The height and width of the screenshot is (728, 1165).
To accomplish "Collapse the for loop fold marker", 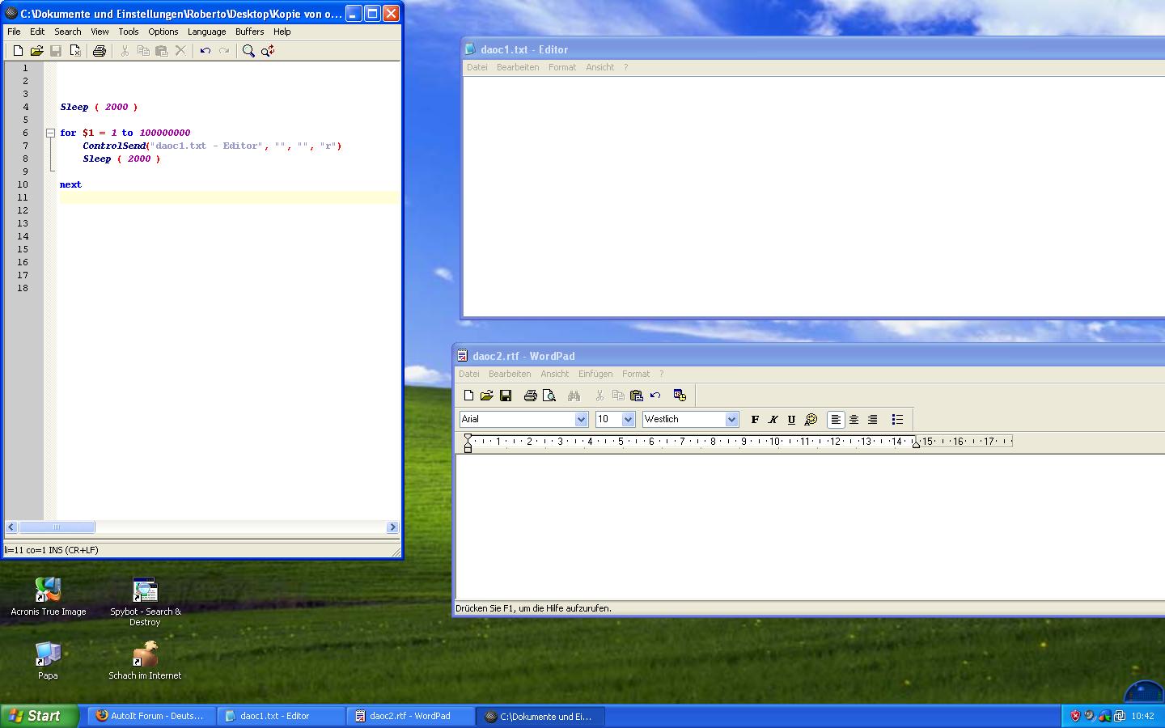I will pos(50,133).
